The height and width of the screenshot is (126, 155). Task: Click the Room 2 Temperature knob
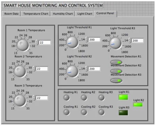pos(20,71)
